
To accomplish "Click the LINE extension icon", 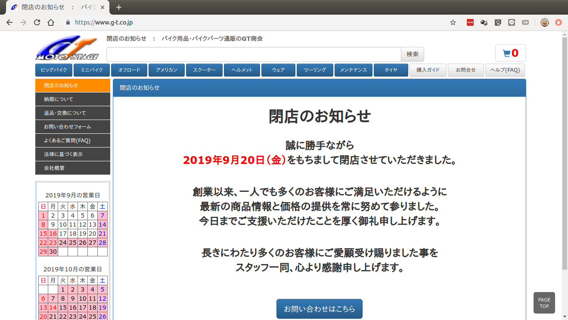I will coord(511,22).
